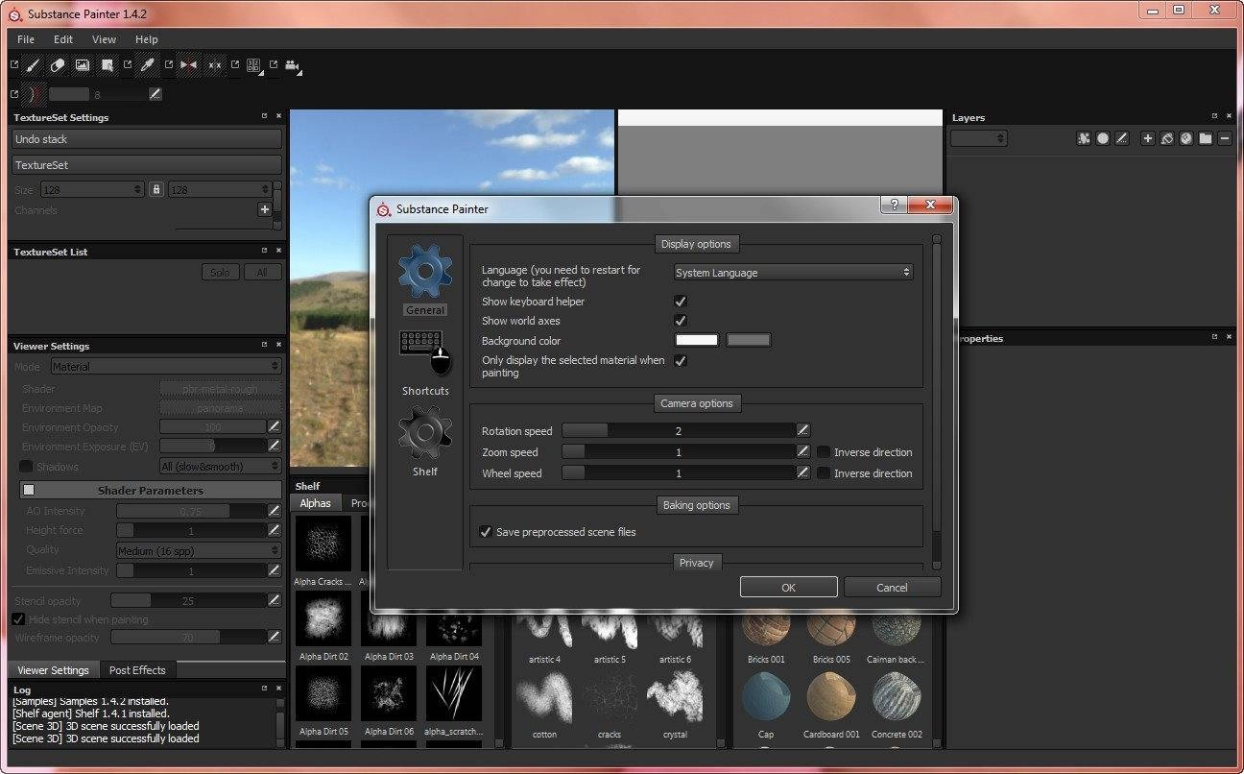Viewport: 1244px width, 774px height.
Task: Open first texture Size 128 dropdown
Action: point(92,189)
